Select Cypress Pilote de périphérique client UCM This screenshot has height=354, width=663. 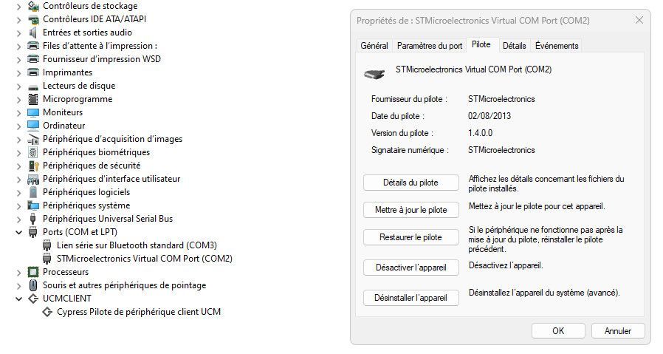pos(139,312)
